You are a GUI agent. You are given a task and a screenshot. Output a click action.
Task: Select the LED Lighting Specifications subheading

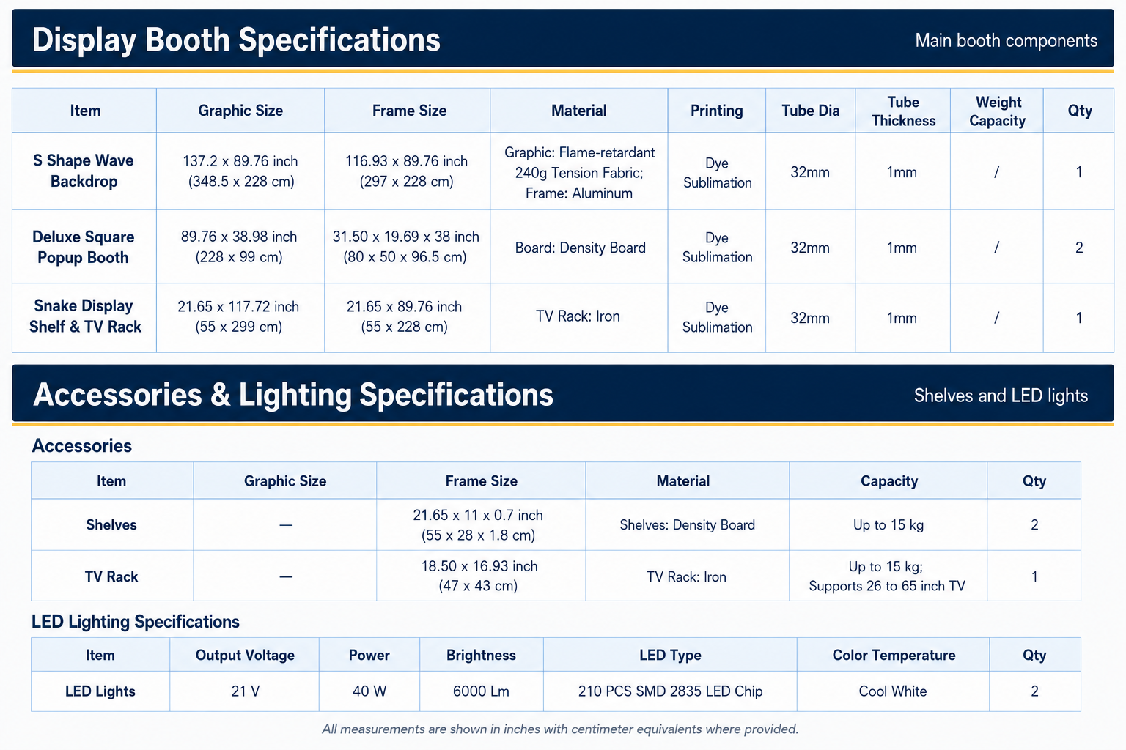[x=136, y=622]
